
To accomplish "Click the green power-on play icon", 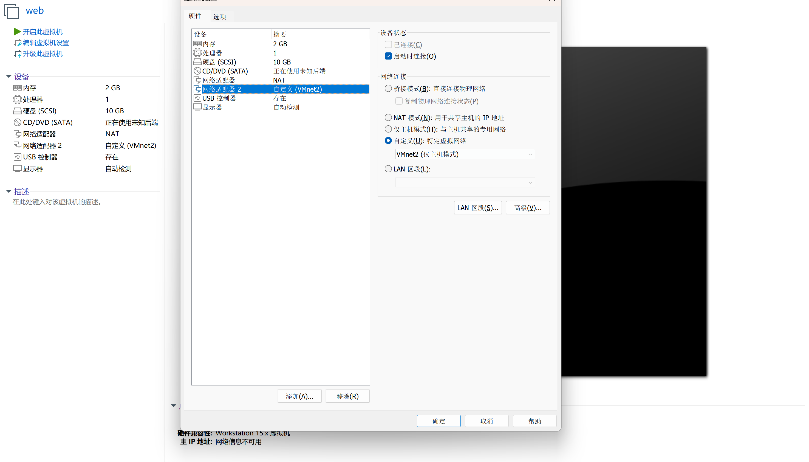I will click(x=17, y=32).
